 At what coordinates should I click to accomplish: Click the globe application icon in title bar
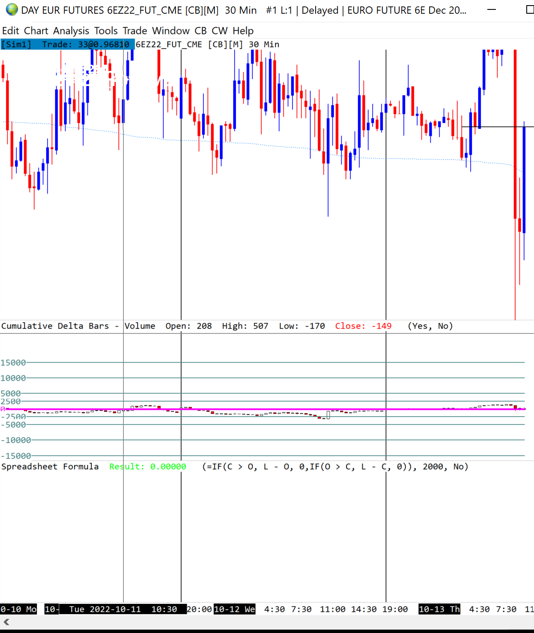click(12, 9)
